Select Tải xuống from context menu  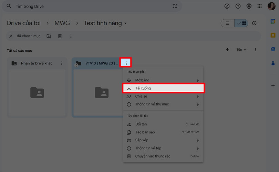point(163,88)
